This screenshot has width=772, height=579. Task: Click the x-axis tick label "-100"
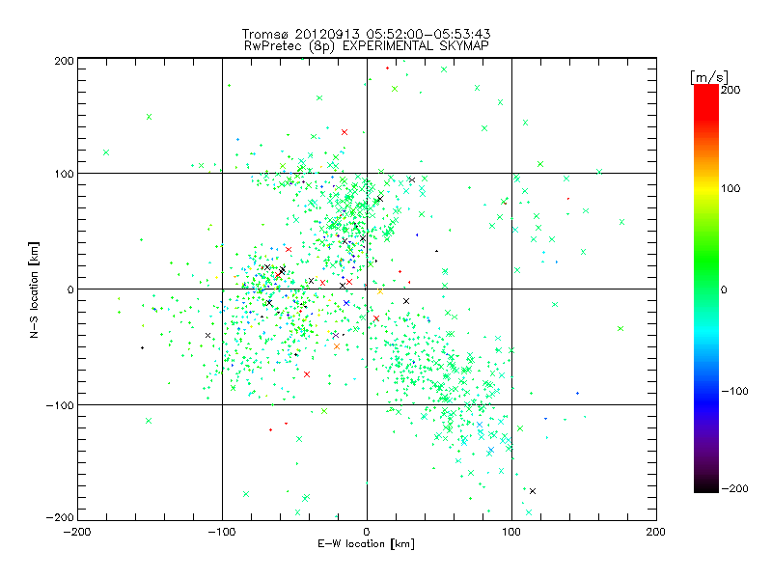coord(222,532)
